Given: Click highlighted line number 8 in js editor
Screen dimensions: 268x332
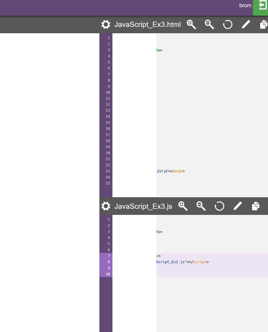Looking at the screenshot, I should pyautogui.click(x=109, y=262).
